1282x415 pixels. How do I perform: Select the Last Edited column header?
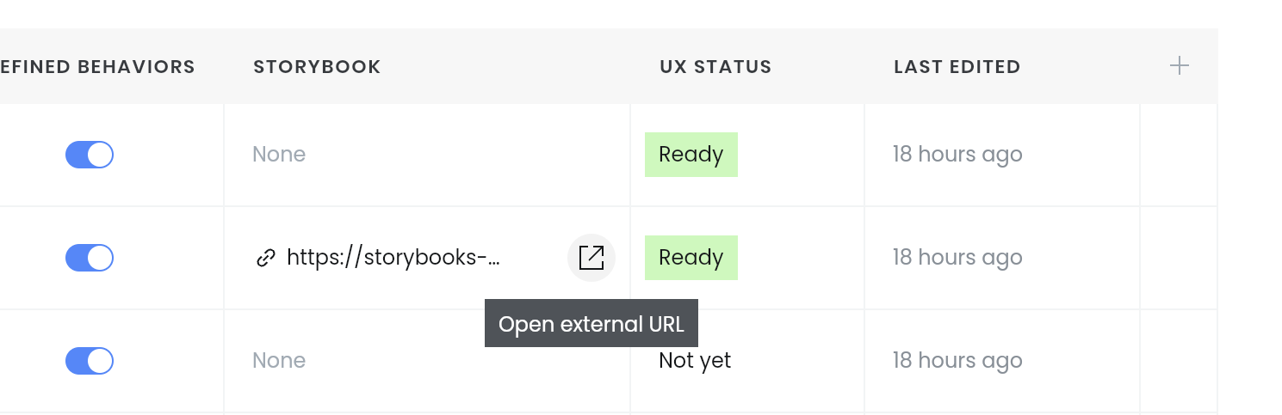(x=957, y=67)
